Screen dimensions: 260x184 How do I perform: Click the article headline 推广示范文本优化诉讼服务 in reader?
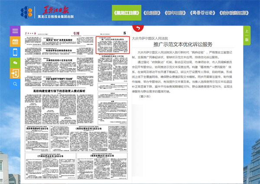pyautogui.click(x=183, y=45)
